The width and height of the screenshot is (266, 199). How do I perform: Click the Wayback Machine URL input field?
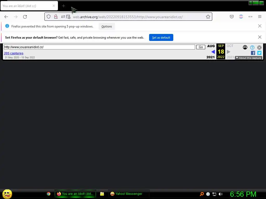pos(99,47)
